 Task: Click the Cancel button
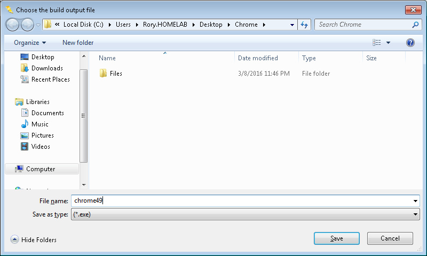coord(390,238)
